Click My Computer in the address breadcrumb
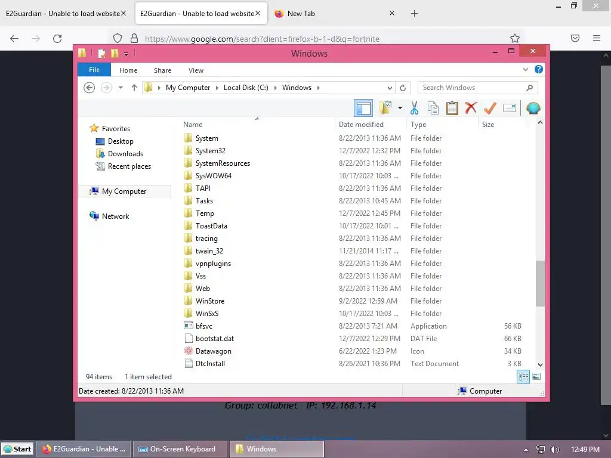611x458 pixels. point(188,88)
